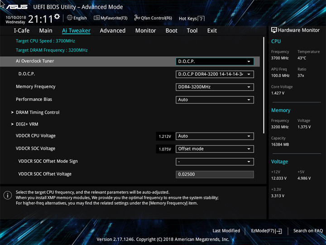Click the Ai Overclock Tuner label

(x=35, y=61)
